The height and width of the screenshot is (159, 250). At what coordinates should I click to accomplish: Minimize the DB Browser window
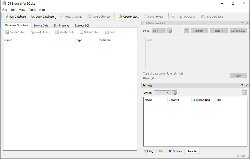[x=222, y=3]
